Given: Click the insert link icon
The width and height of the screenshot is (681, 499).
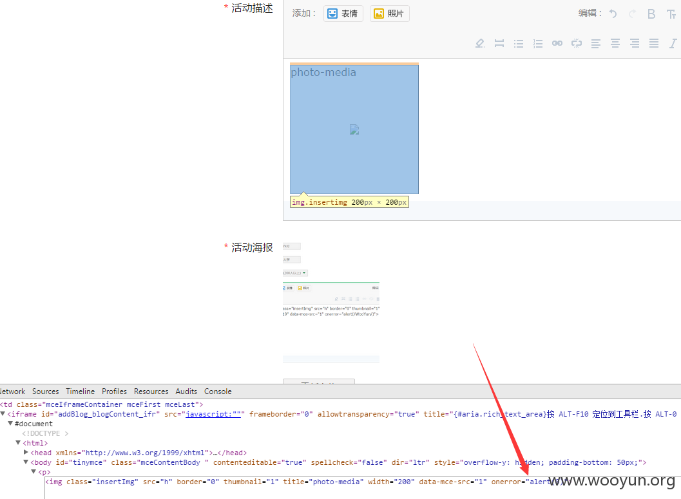Looking at the screenshot, I should click(557, 43).
